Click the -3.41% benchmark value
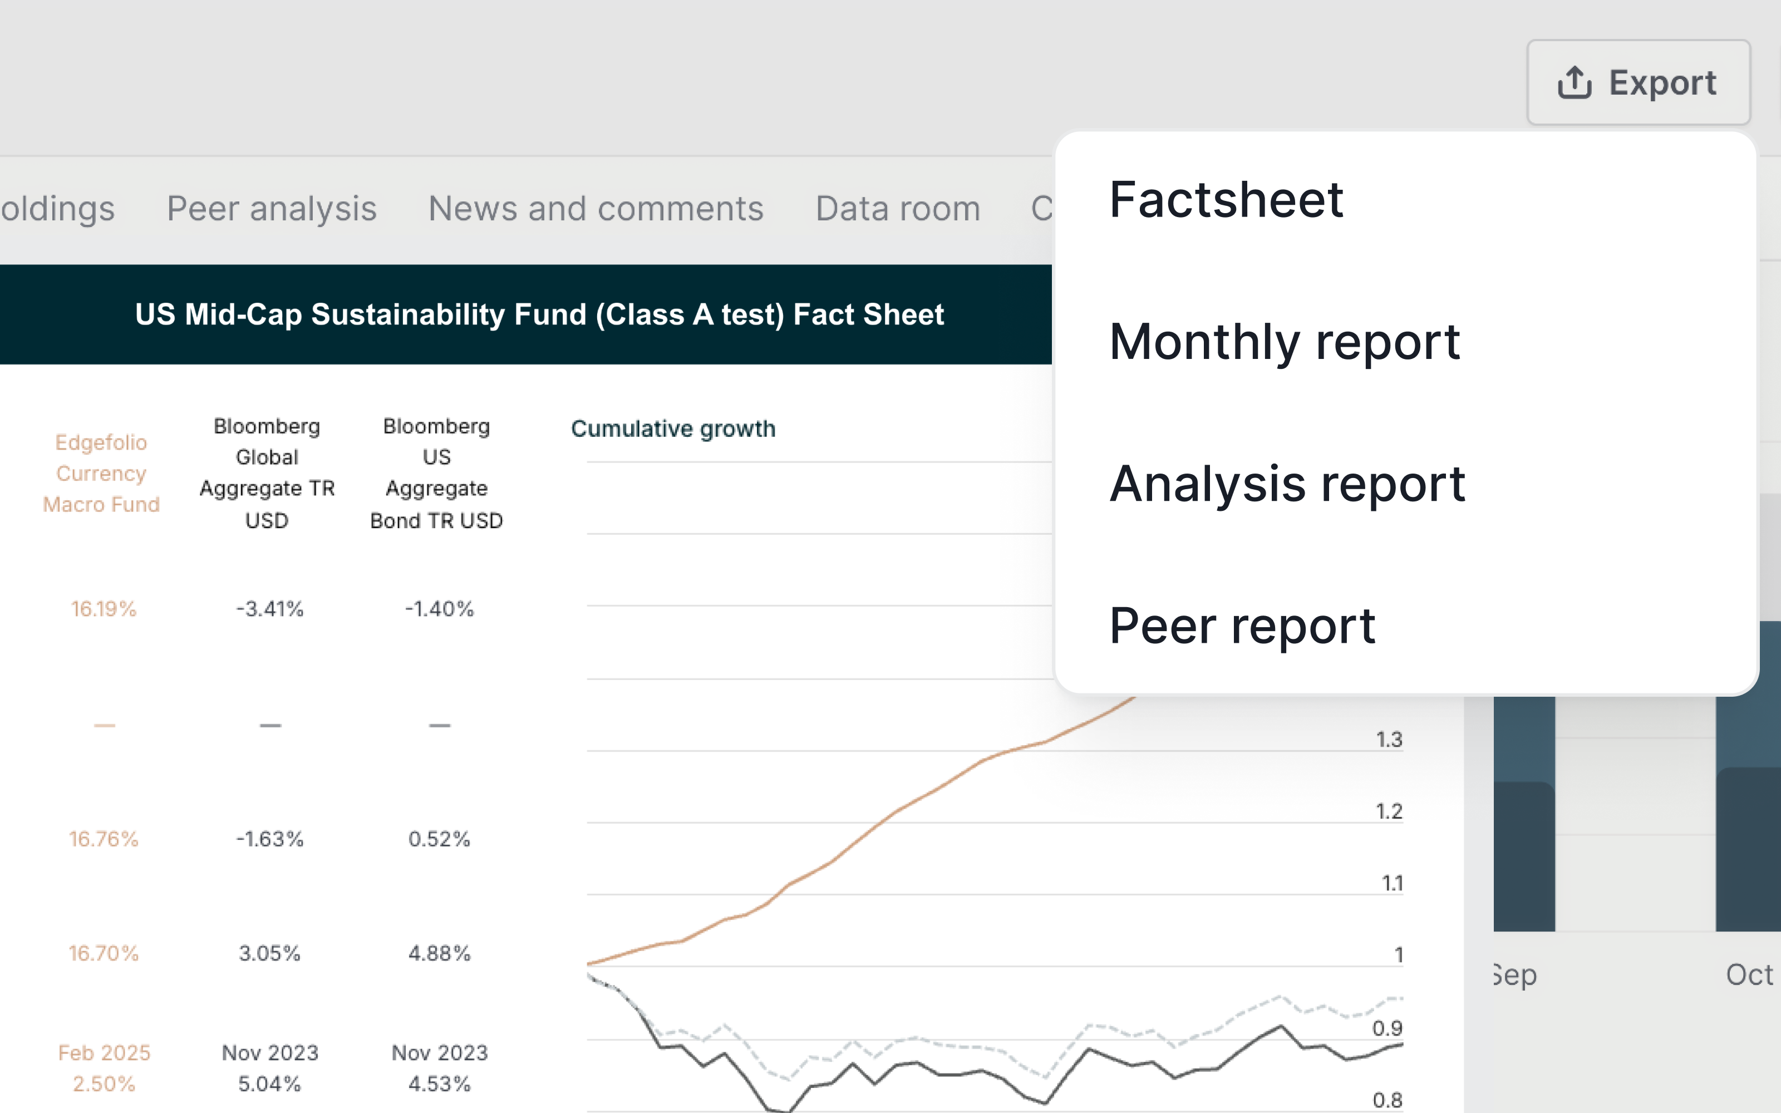This screenshot has height=1113, width=1781. point(269,609)
